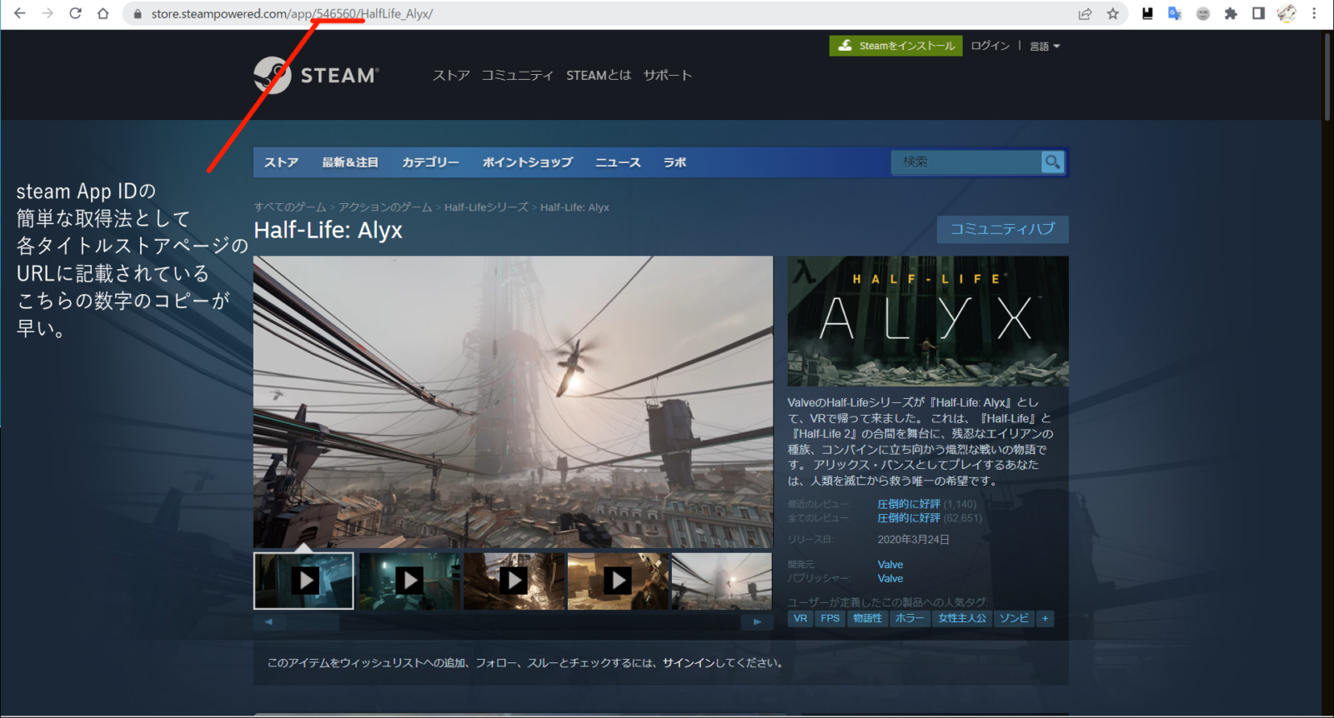Click the FPS tag

click(830, 618)
